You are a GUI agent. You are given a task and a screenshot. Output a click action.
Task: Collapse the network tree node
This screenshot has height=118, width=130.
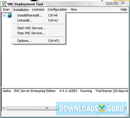click(4, 15)
